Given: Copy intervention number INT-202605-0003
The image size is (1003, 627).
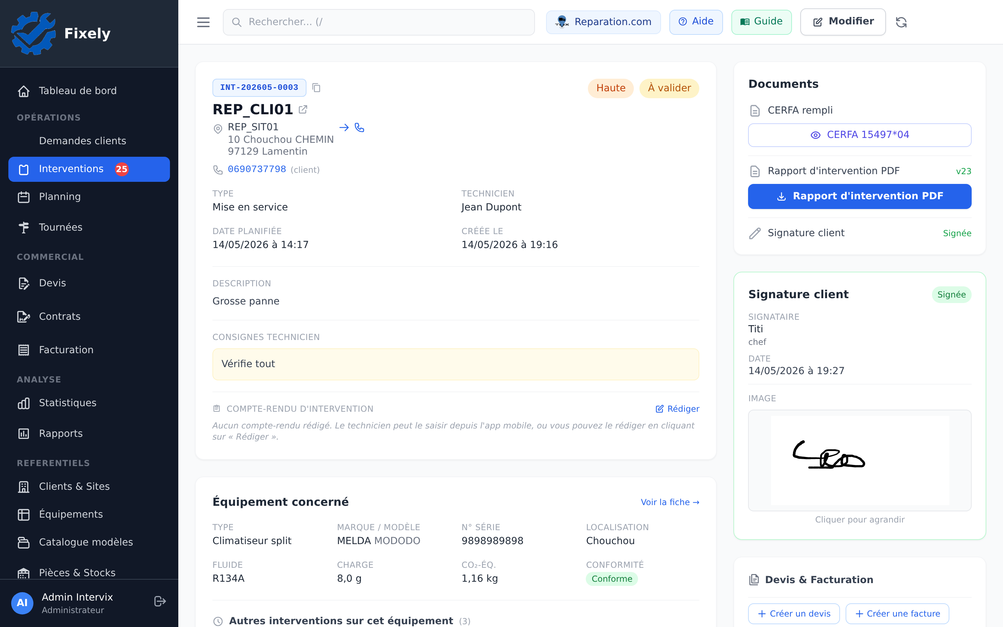Looking at the screenshot, I should click(x=316, y=87).
